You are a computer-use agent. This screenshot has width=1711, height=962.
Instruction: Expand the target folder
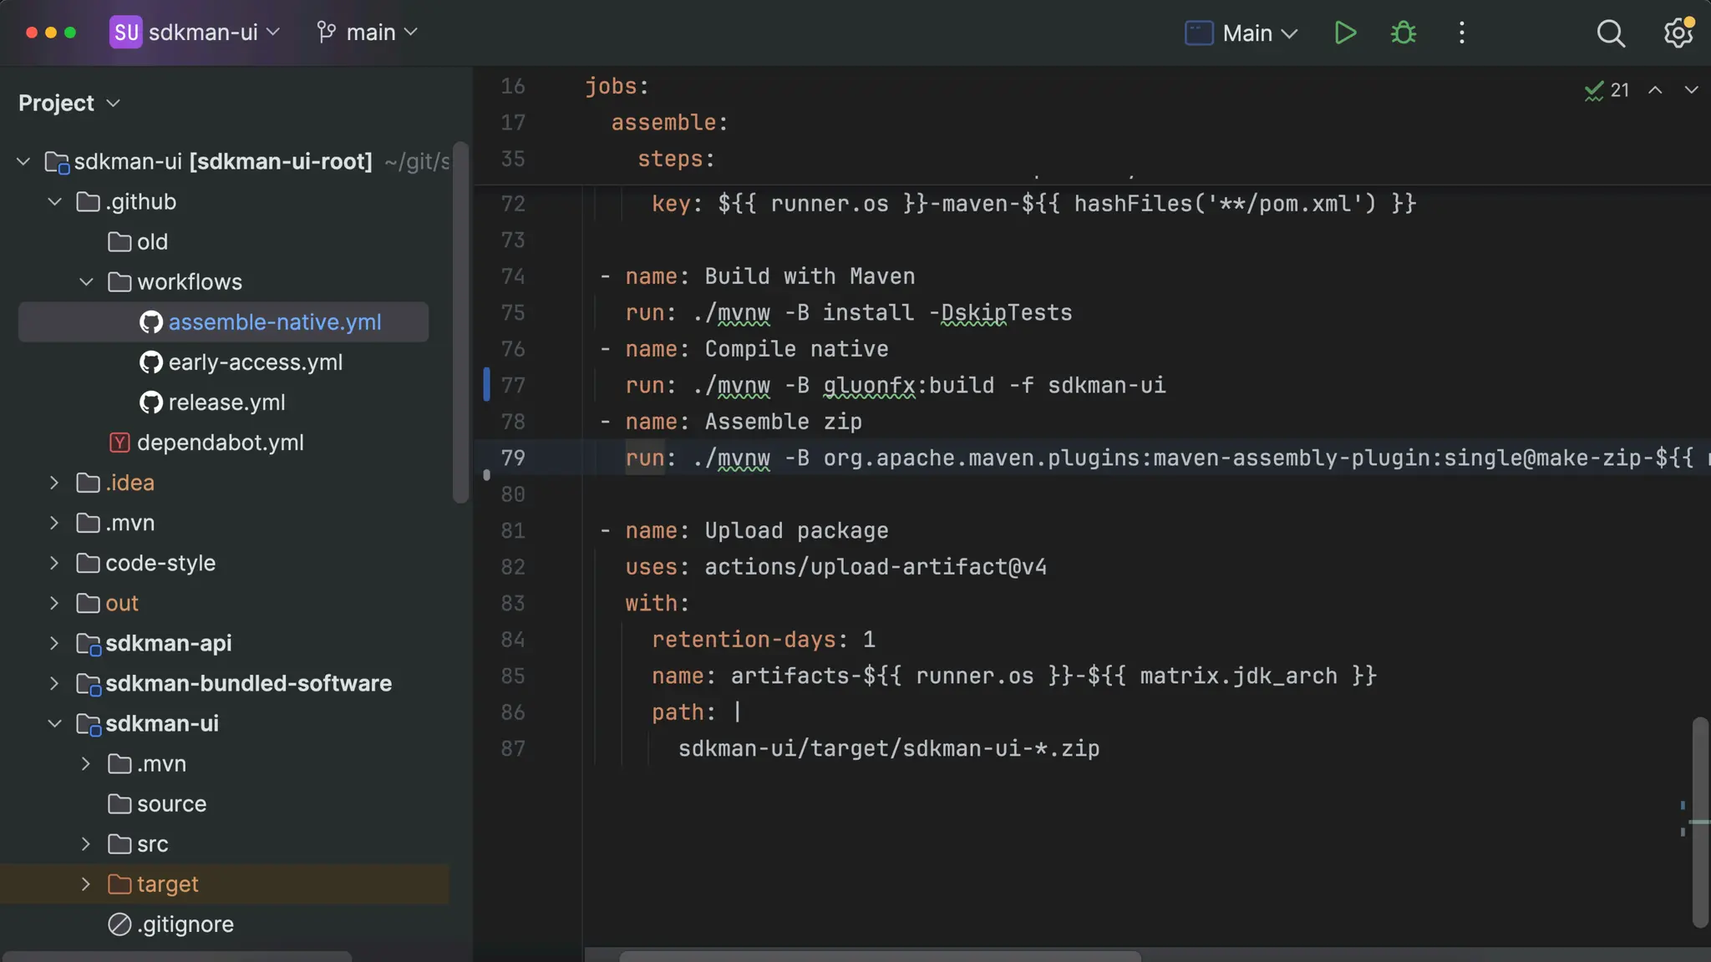click(x=86, y=884)
